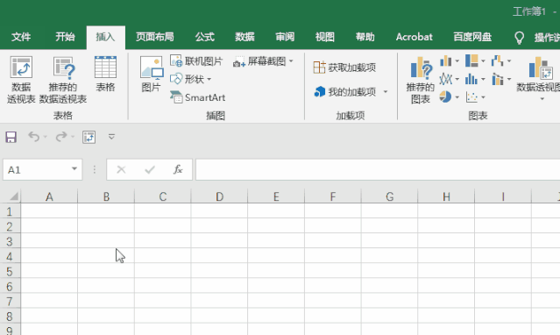Click inside the formula bar
The height and width of the screenshot is (335, 560).
(378, 169)
